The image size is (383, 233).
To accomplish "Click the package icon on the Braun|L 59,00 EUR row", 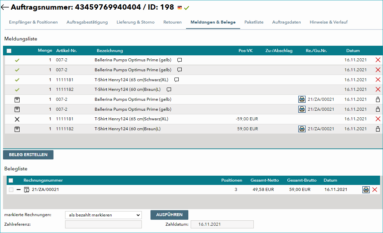I will click(17, 129).
